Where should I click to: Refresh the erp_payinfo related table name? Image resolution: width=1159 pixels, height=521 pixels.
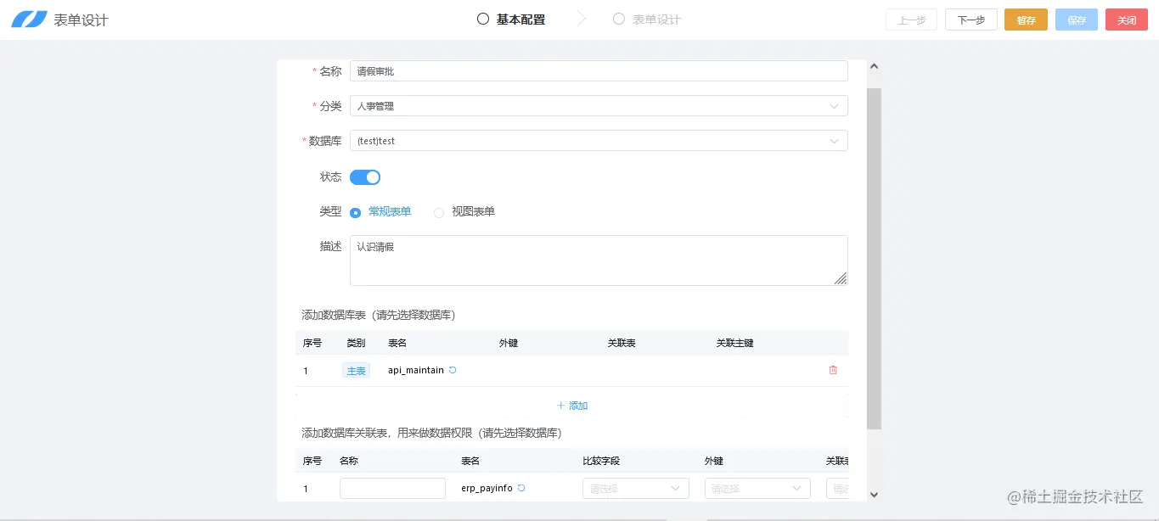pos(522,488)
